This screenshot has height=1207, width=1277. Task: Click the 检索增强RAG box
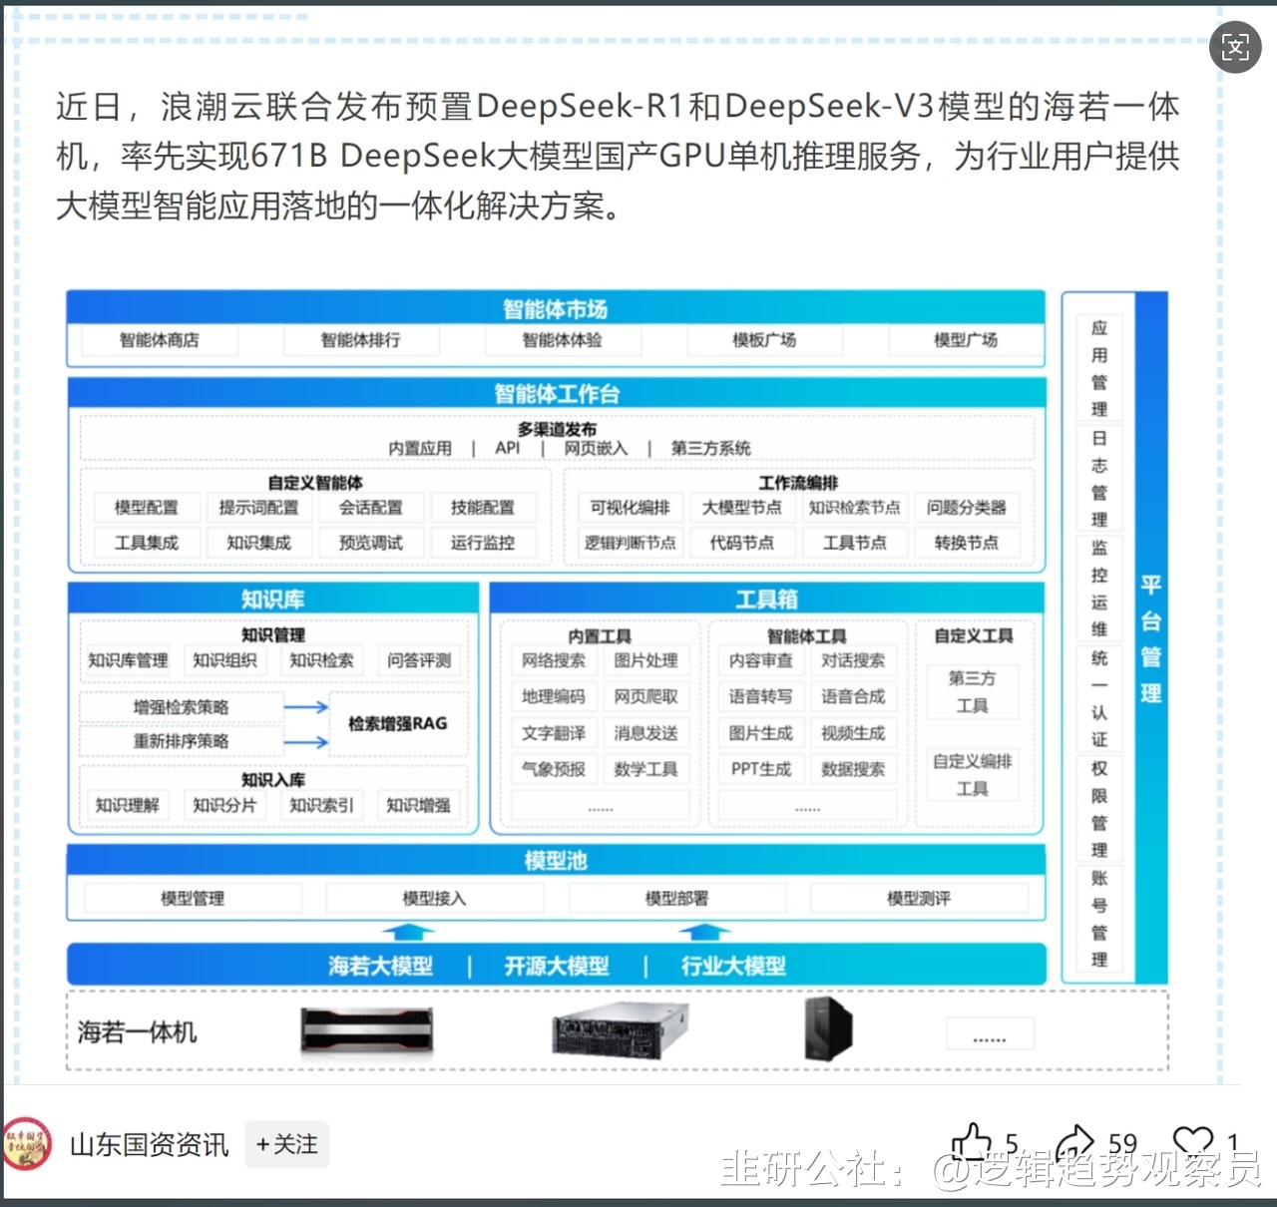(399, 724)
